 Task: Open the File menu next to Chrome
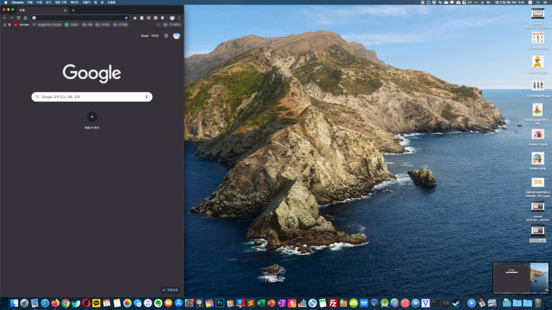(x=30, y=3)
